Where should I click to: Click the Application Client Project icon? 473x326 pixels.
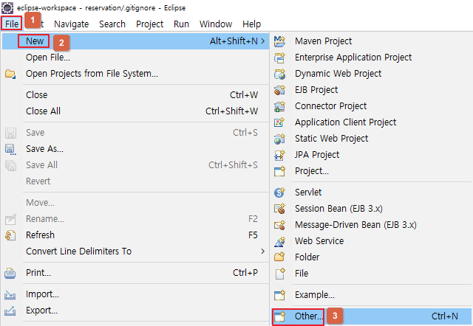(279, 122)
